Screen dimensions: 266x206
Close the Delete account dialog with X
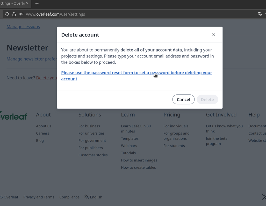tap(214, 35)
